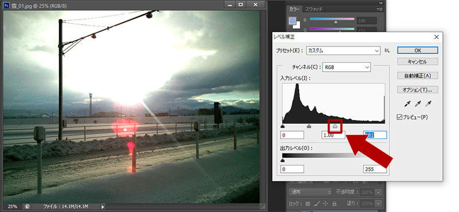459x212 pixels.
Task: Click the gamma input field showing 1.00
Action: (333, 135)
